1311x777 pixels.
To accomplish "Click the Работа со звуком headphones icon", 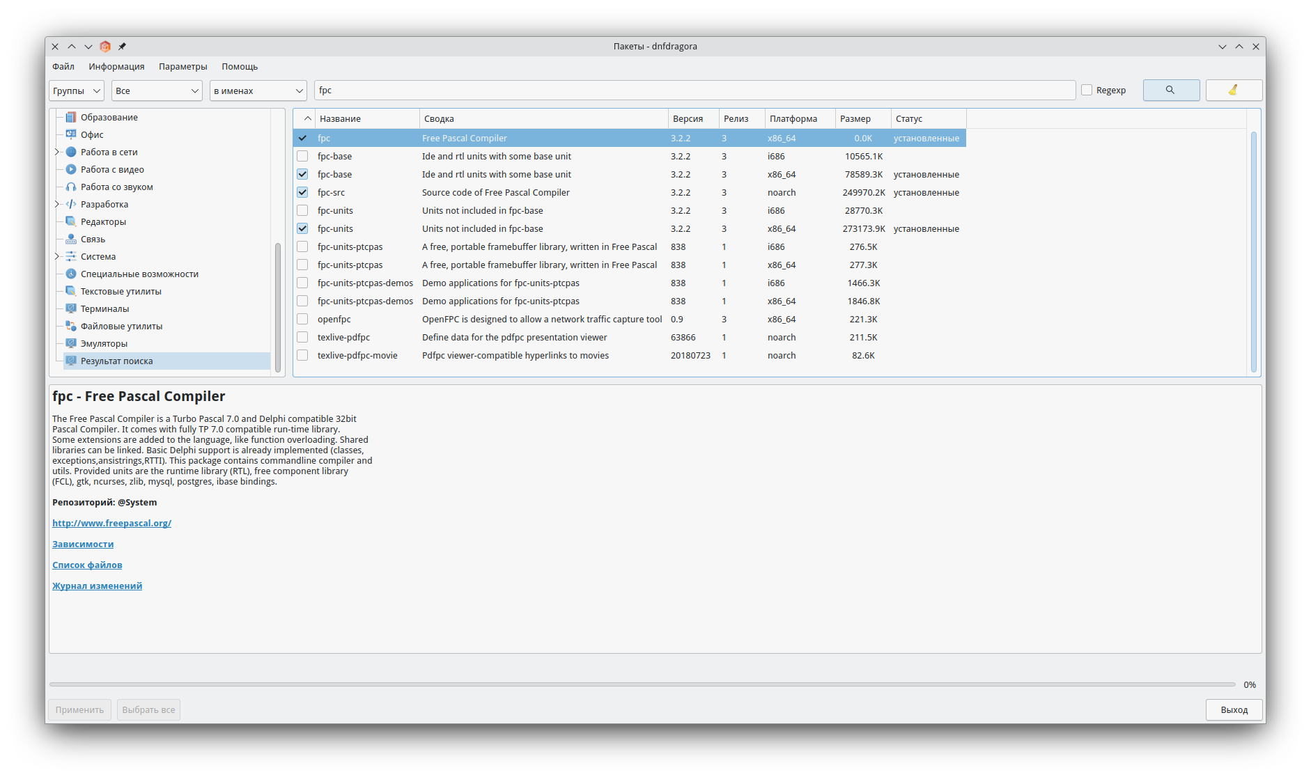I will 71,187.
